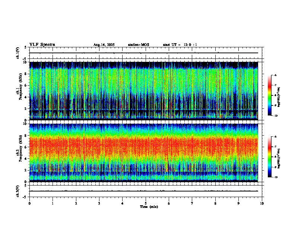Click the log(PSD) label beside ch.1 colorbar

click(279, 97)
